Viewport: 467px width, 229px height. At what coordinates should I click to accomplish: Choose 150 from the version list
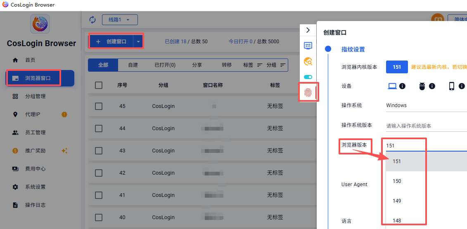(x=427, y=181)
